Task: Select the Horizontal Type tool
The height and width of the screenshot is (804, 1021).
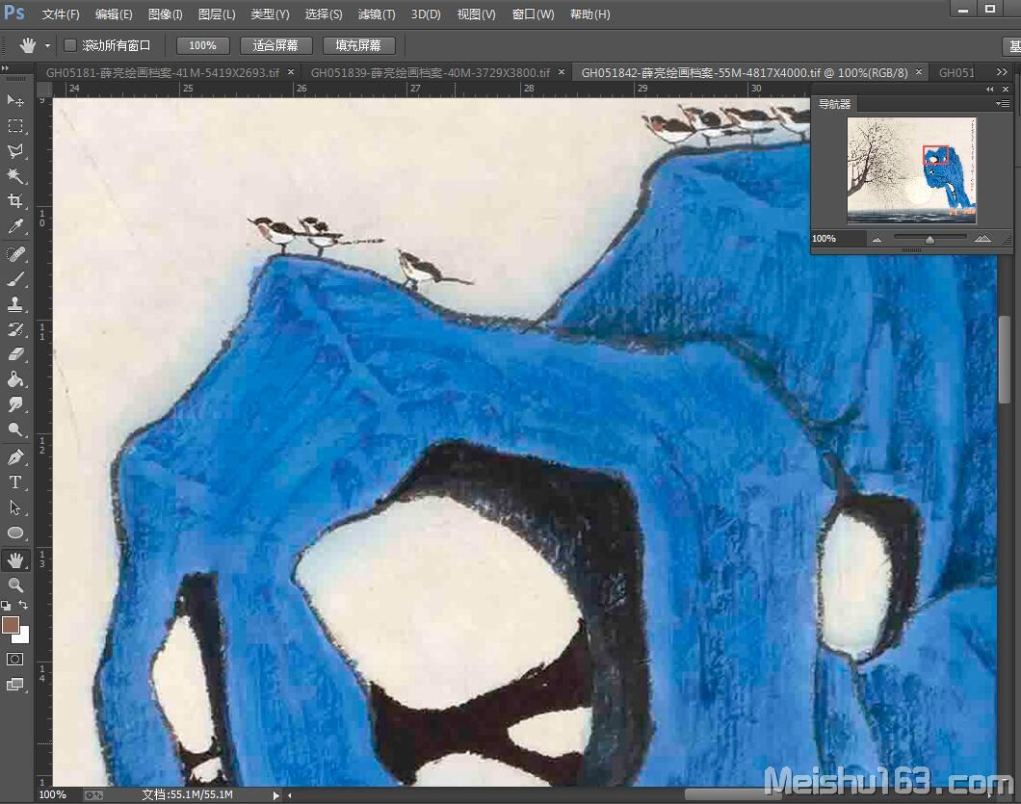Action: (x=15, y=482)
